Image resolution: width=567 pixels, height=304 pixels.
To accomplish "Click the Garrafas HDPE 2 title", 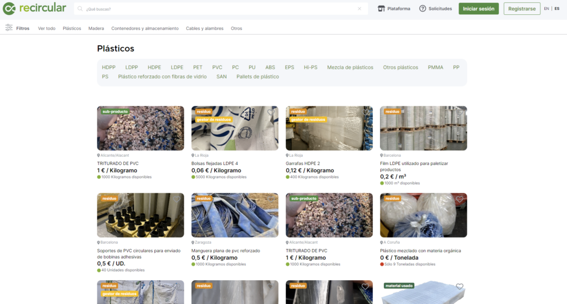I will click(303, 163).
